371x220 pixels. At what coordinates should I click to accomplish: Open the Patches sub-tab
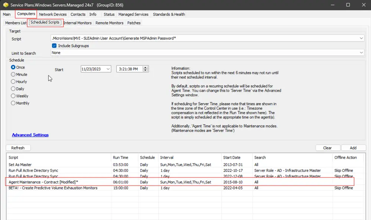[134, 23]
